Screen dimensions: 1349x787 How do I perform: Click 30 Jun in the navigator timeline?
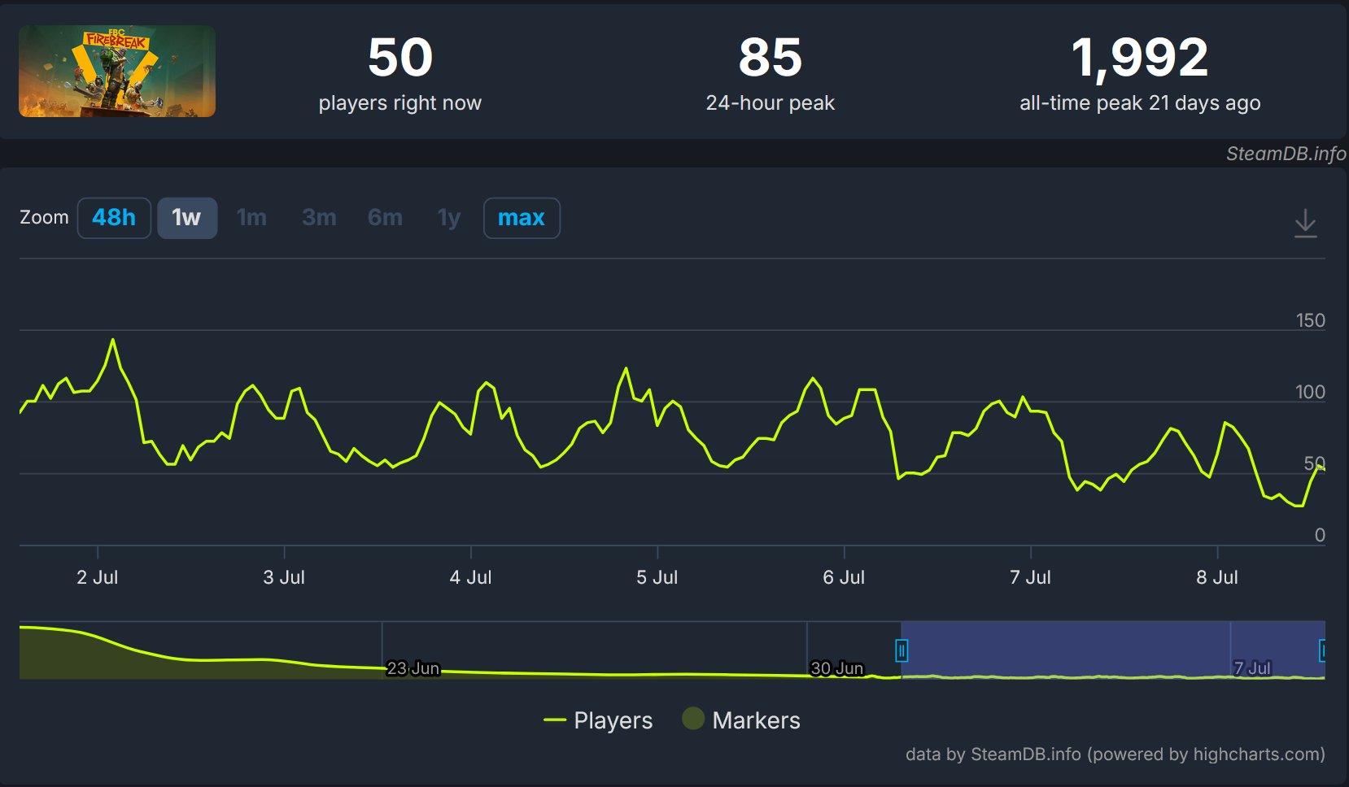(x=836, y=668)
